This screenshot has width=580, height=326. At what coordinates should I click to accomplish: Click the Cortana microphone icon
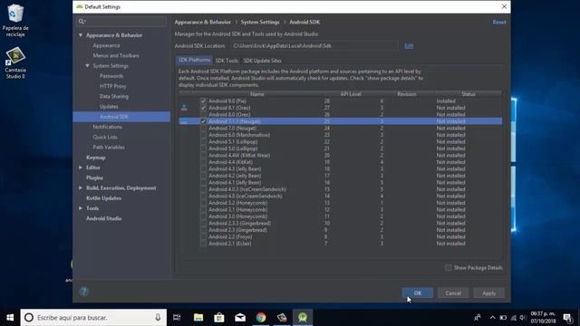click(158, 318)
